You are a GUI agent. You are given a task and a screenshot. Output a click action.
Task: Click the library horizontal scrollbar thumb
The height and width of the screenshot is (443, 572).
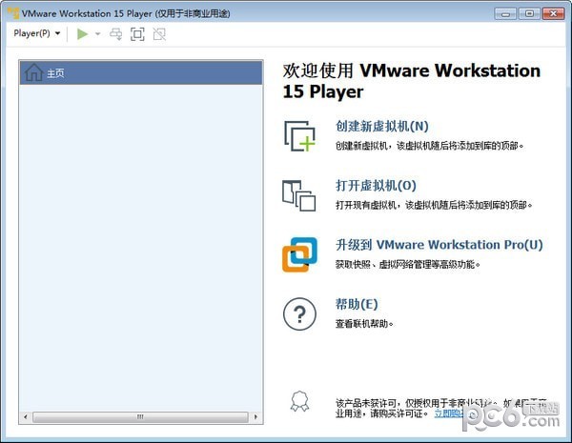tap(140, 416)
